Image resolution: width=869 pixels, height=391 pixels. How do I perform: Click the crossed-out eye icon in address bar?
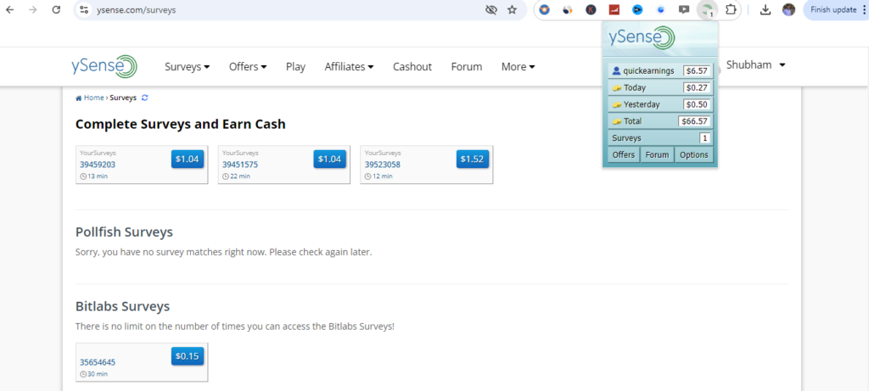491,9
